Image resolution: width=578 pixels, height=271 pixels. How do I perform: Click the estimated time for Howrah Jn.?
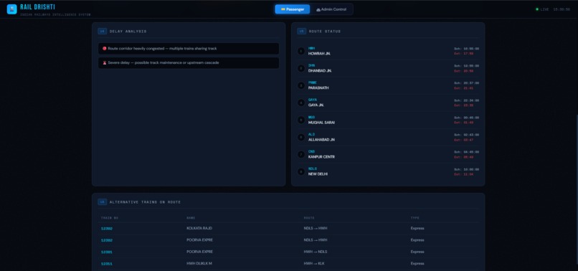pyautogui.click(x=464, y=54)
